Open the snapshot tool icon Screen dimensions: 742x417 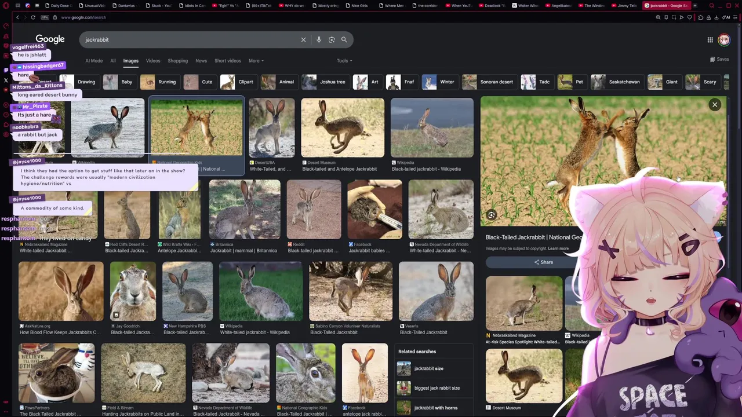[674, 17]
